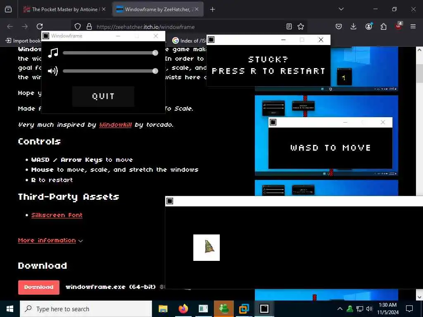Click the QUIT button in Windowframe window
This screenshot has height=317, width=423.
[103, 96]
